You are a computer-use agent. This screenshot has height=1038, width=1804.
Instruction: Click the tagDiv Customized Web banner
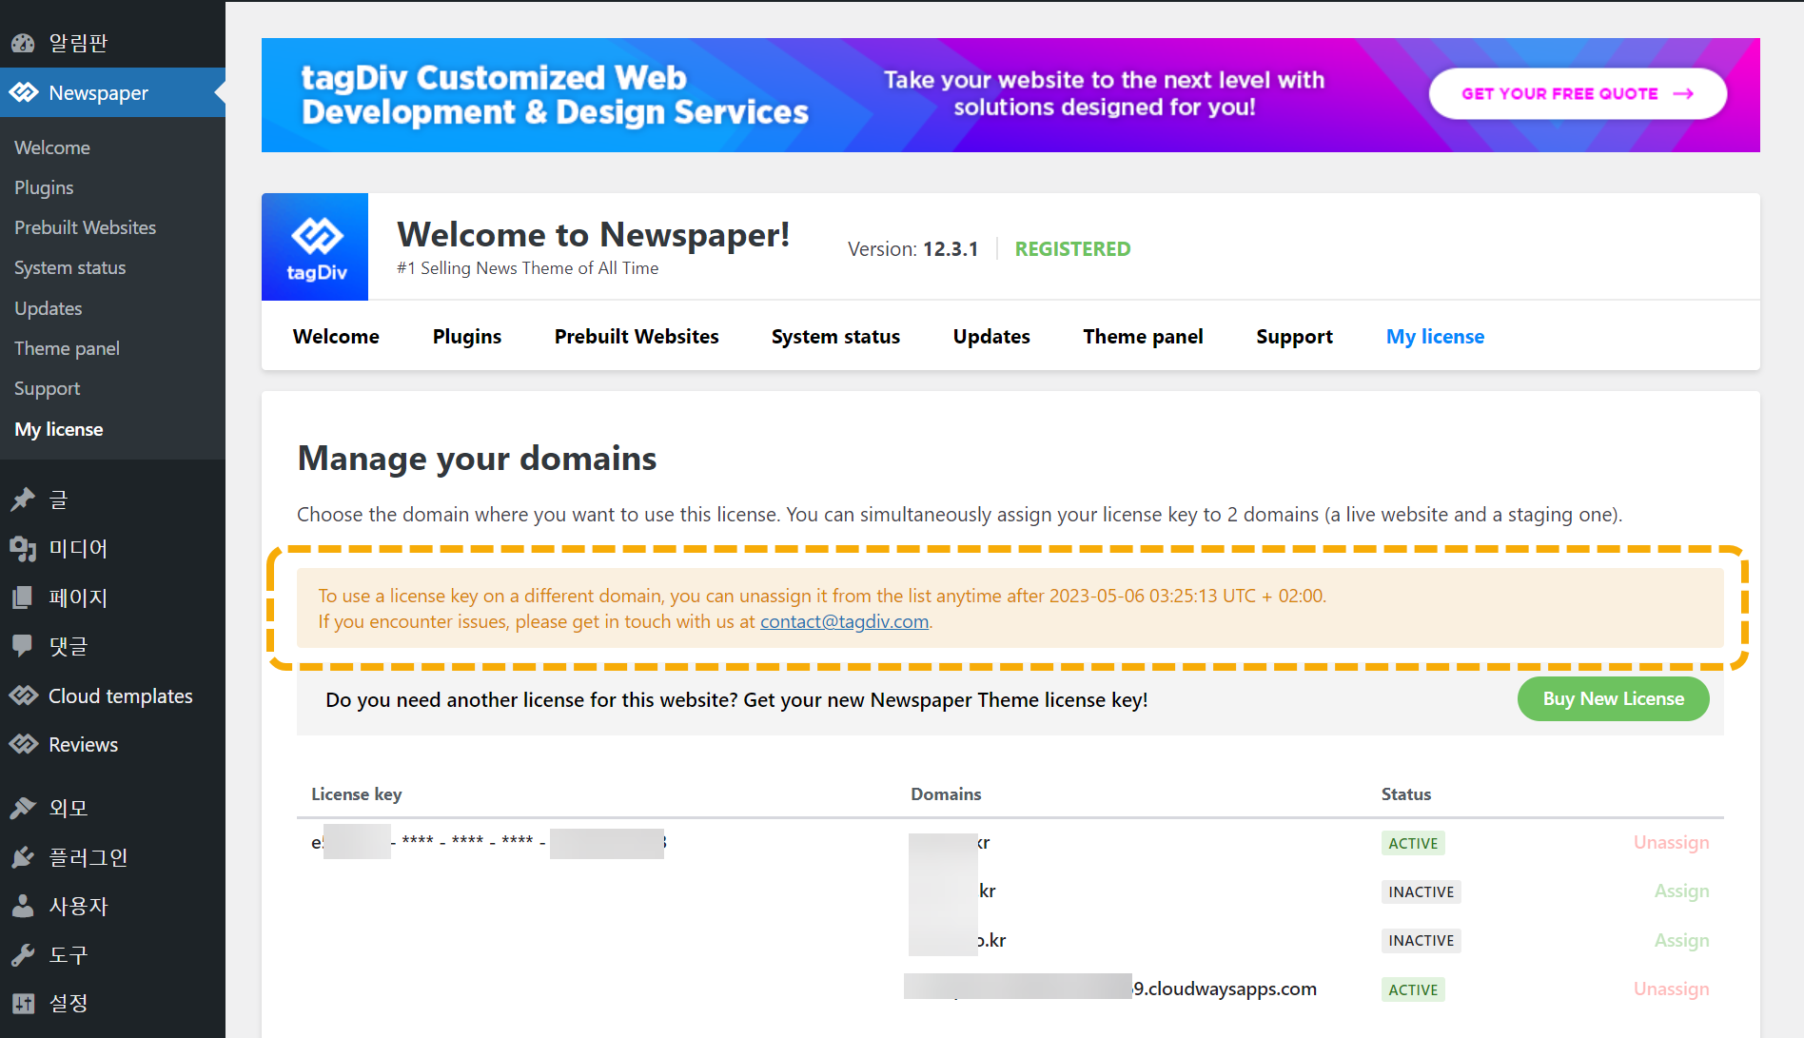[x=1010, y=95]
